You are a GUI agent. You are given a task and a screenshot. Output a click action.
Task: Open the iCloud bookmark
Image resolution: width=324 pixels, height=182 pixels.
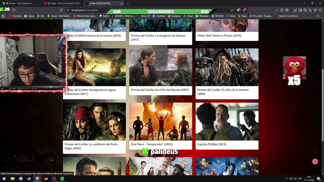188,16
